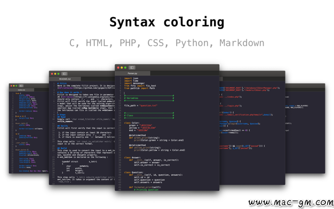
Task: Toggle the sidebar in the README.md window
Action: tap(65, 74)
